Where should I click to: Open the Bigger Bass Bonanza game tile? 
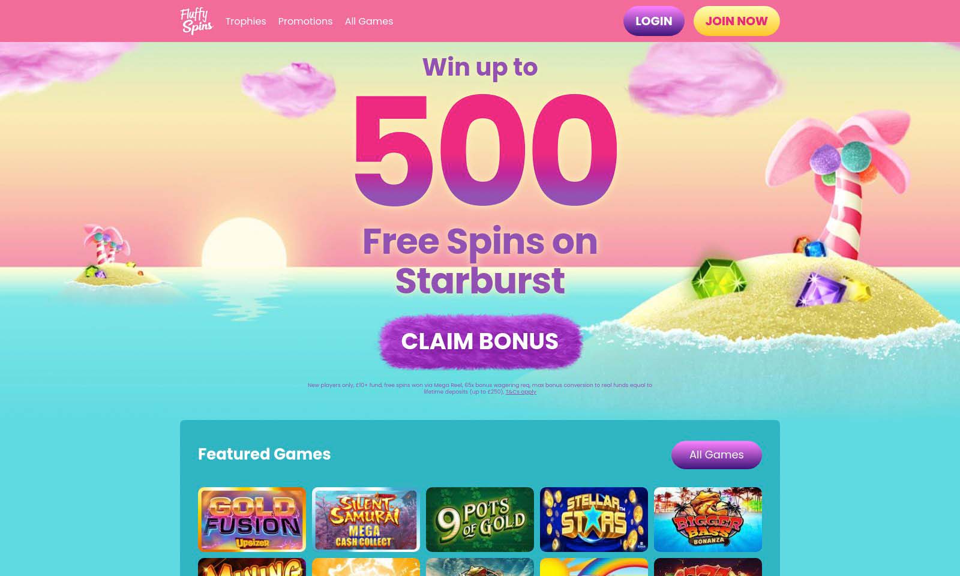[708, 520]
